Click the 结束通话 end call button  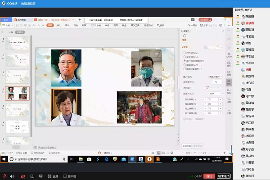pyautogui.click(x=224, y=176)
